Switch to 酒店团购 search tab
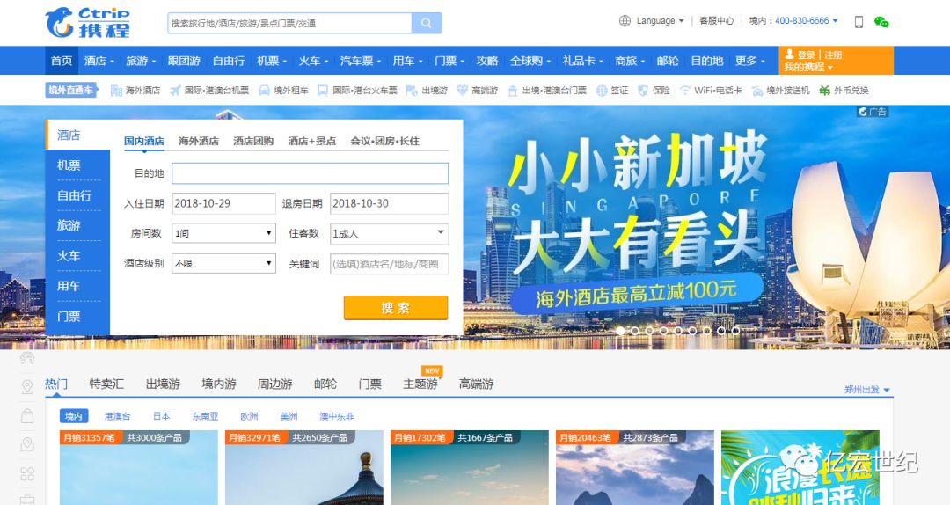950x505 pixels. point(253,142)
